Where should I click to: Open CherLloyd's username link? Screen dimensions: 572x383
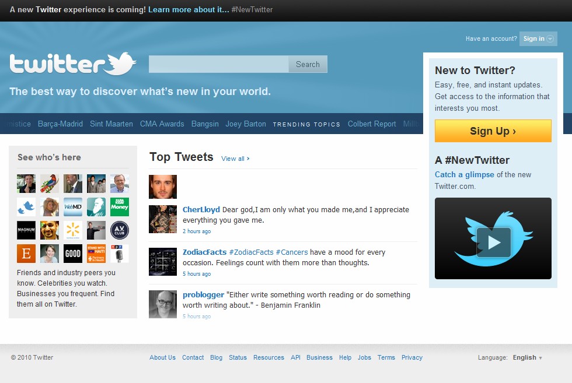pos(201,209)
